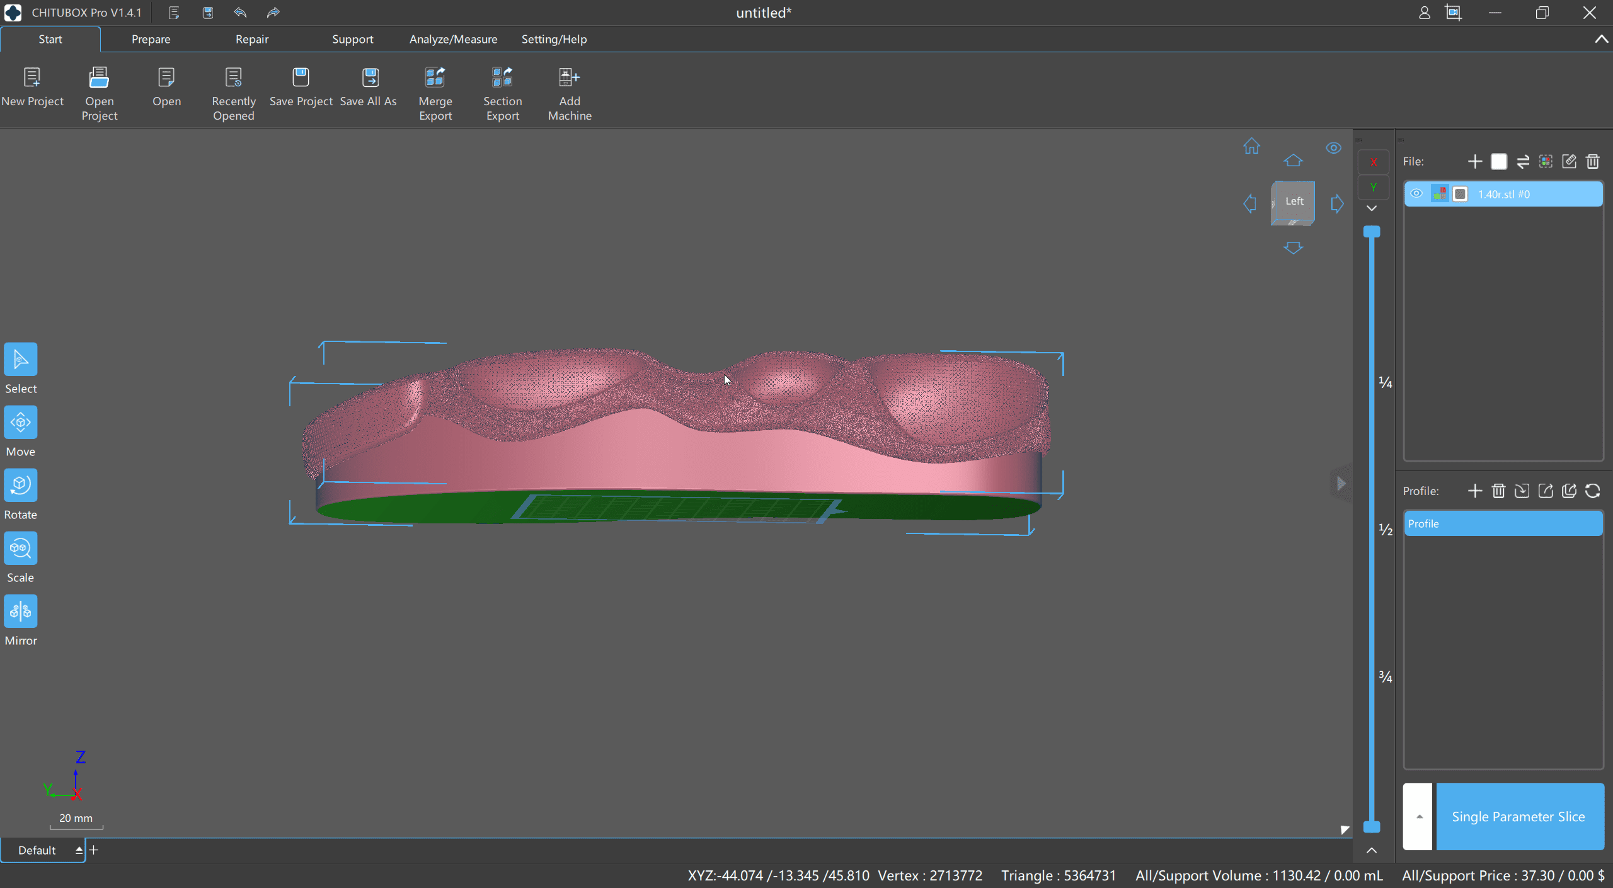This screenshot has width=1613, height=888.
Task: Click the top handle of the layer slider
Action: click(1372, 232)
